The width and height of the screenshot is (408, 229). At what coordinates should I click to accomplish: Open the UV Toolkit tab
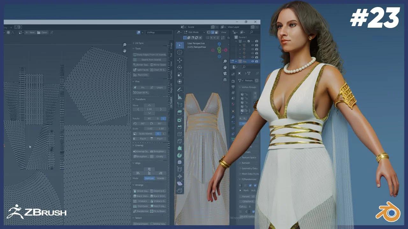coord(171,101)
